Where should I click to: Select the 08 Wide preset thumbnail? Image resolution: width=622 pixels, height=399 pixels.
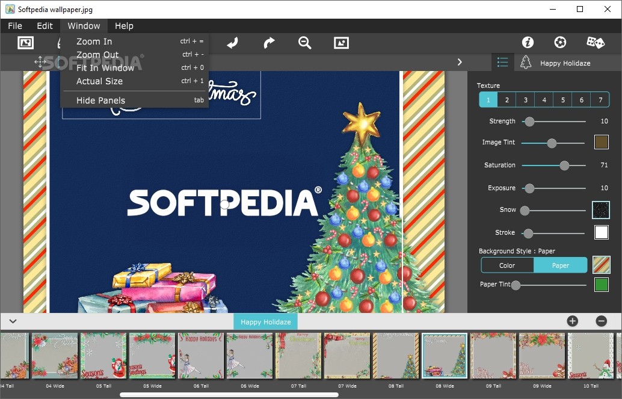[x=445, y=356]
